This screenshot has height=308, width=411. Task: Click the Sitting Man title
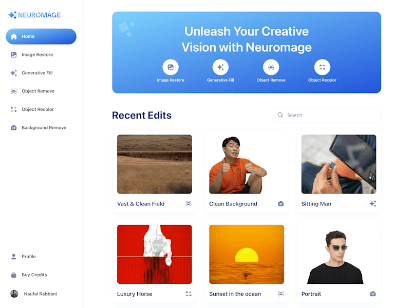click(x=316, y=204)
